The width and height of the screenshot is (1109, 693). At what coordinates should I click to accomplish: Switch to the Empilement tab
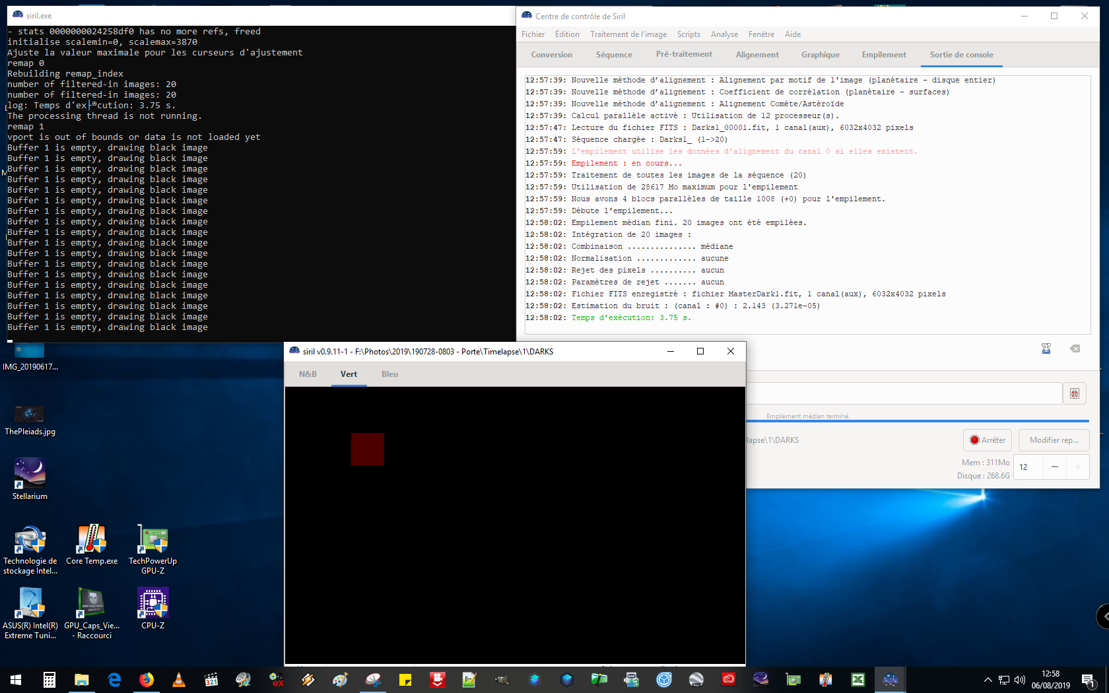(884, 55)
